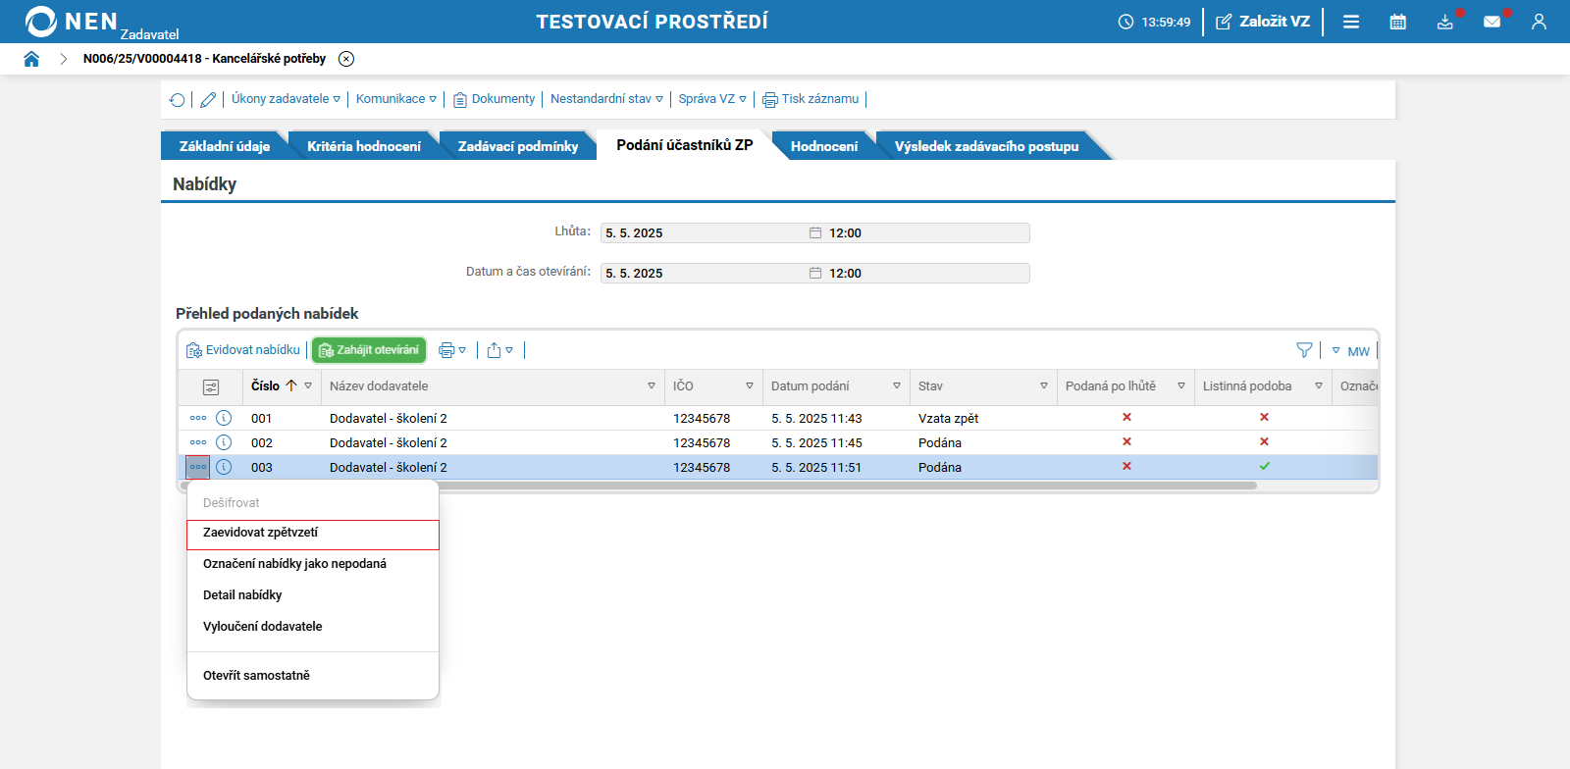Screen dimensions: 1570x769
Task: Click the pencil edit icon
Action: pyautogui.click(x=208, y=100)
